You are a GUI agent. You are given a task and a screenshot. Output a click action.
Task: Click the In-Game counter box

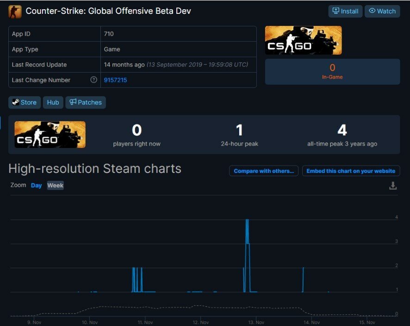[x=332, y=72]
